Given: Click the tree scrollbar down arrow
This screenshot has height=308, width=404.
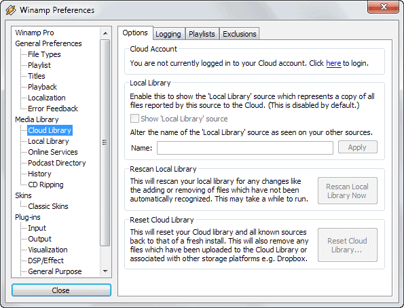Looking at the screenshot, I should pyautogui.click(x=105, y=271).
